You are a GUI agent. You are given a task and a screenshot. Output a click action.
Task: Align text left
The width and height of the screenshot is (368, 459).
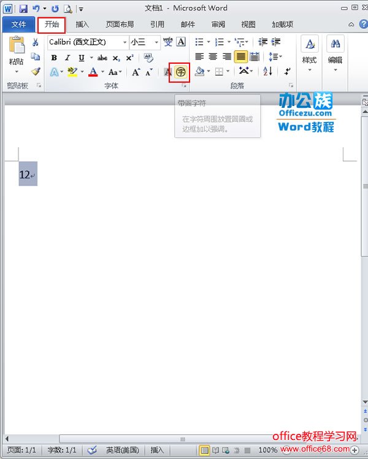pyautogui.click(x=199, y=56)
